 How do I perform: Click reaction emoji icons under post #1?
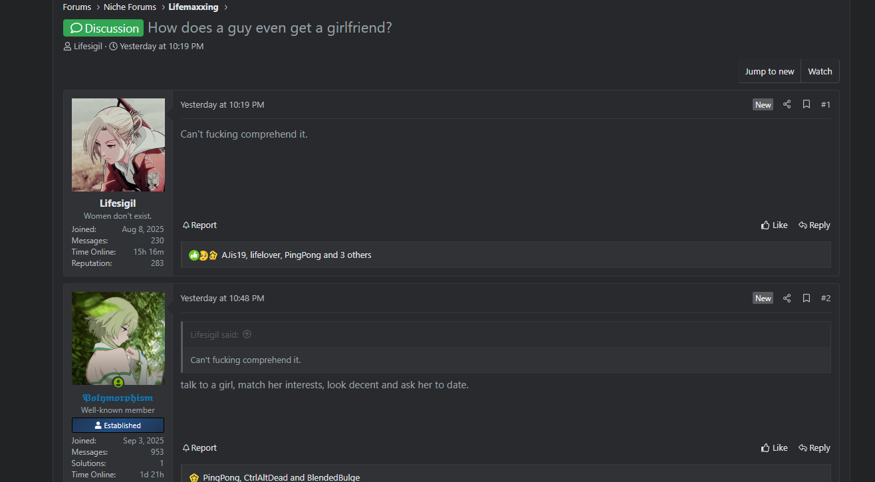(x=203, y=255)
